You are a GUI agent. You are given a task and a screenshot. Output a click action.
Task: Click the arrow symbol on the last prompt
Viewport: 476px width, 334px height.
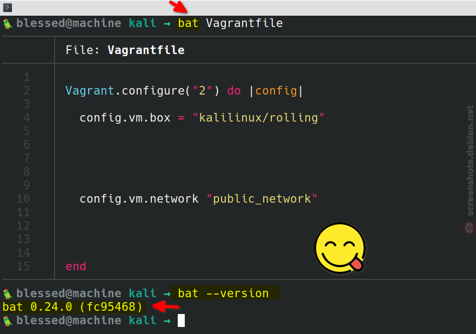167,320
